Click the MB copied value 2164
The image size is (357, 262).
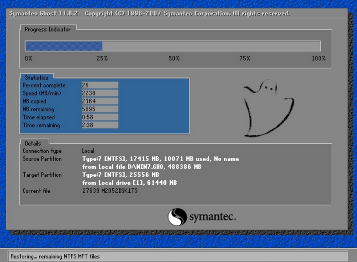coord(100,101)
